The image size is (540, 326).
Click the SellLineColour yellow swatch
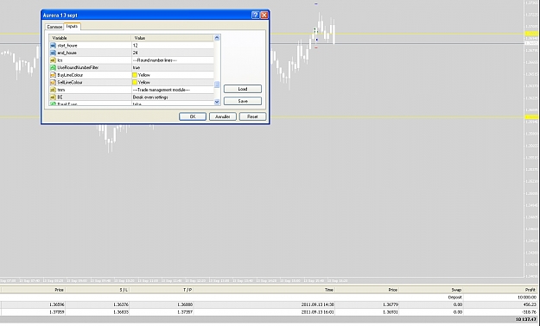pyautogui.click(x=135, y=83)
